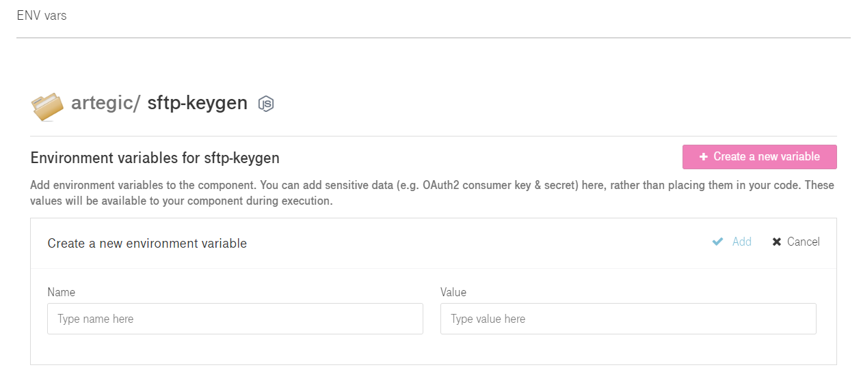This screenshot has height=389, width=861.
Task: Click the plus icon on the pink button
Action: pos(703,157)
